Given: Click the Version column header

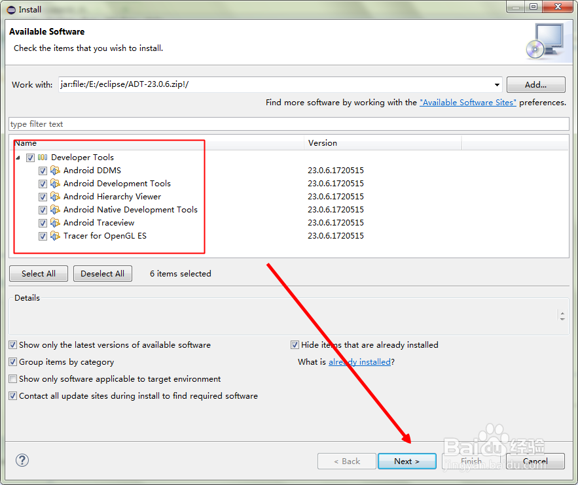Looking at the screenshot, I should click(x=383, y=142).
